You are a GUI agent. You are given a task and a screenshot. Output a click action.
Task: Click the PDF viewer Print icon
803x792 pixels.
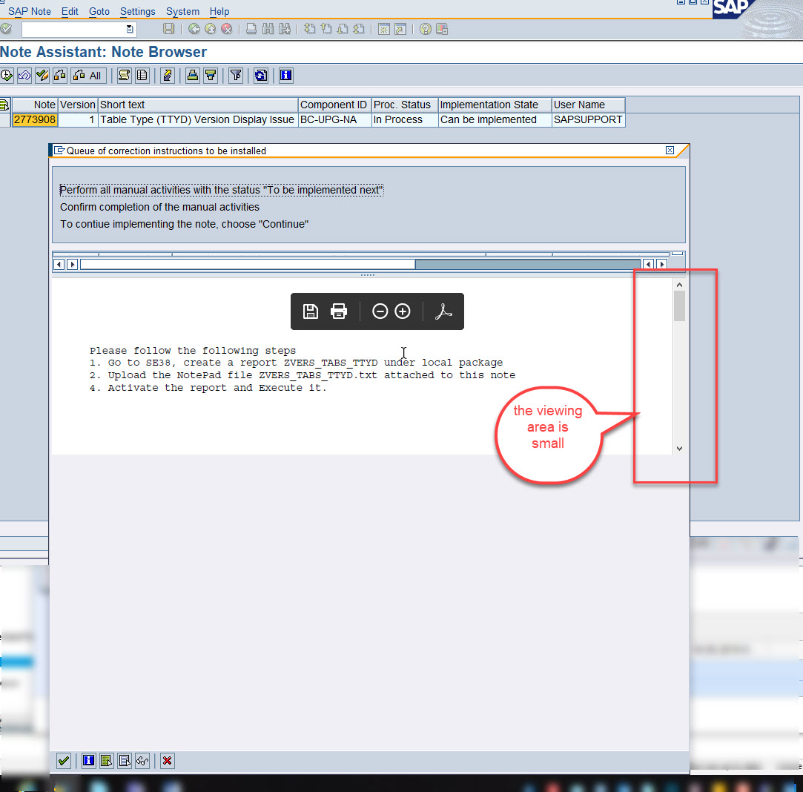pos(339,311)
